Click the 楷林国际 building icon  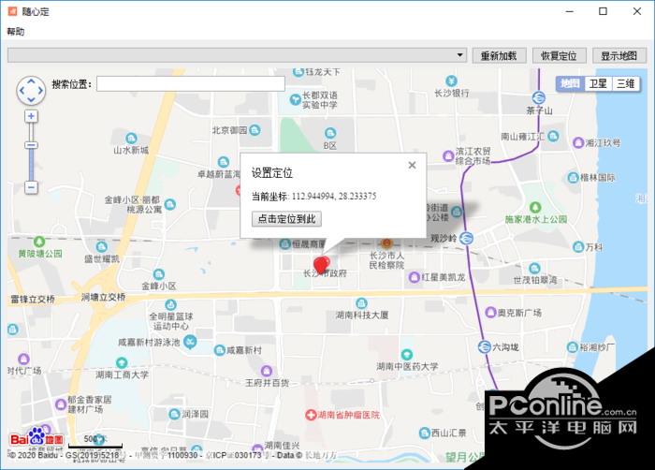point(573,177)
